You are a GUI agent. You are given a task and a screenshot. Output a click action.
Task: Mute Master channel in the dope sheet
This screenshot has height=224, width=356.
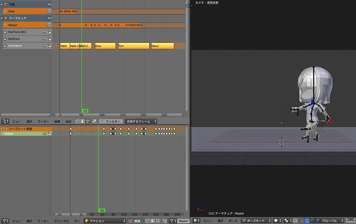(x=45, y=134)
